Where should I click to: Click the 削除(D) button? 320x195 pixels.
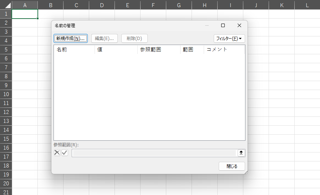134,39
